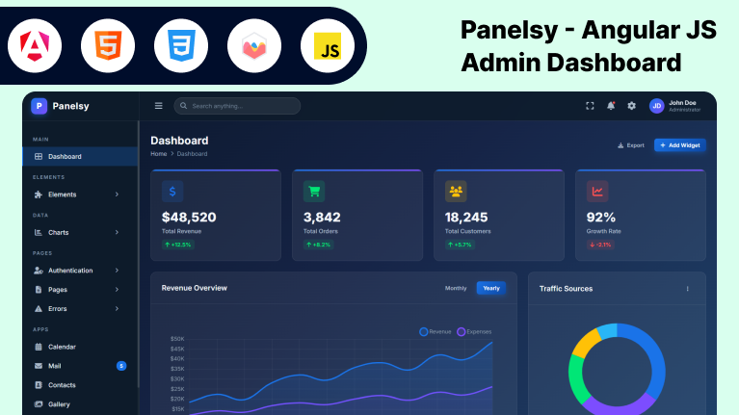Viewport: 739px width, 415px height.
Task: Click the Chart.js hexagon logo icon
Action: pos(254,45)
